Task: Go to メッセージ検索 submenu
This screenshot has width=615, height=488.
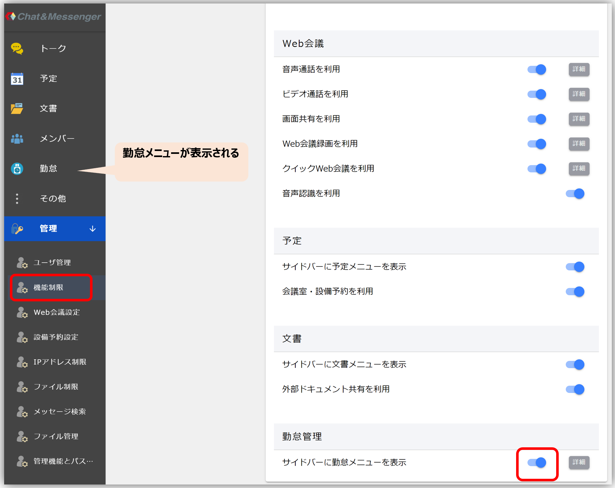Action: pyautogui.click(x=57, y=411)
